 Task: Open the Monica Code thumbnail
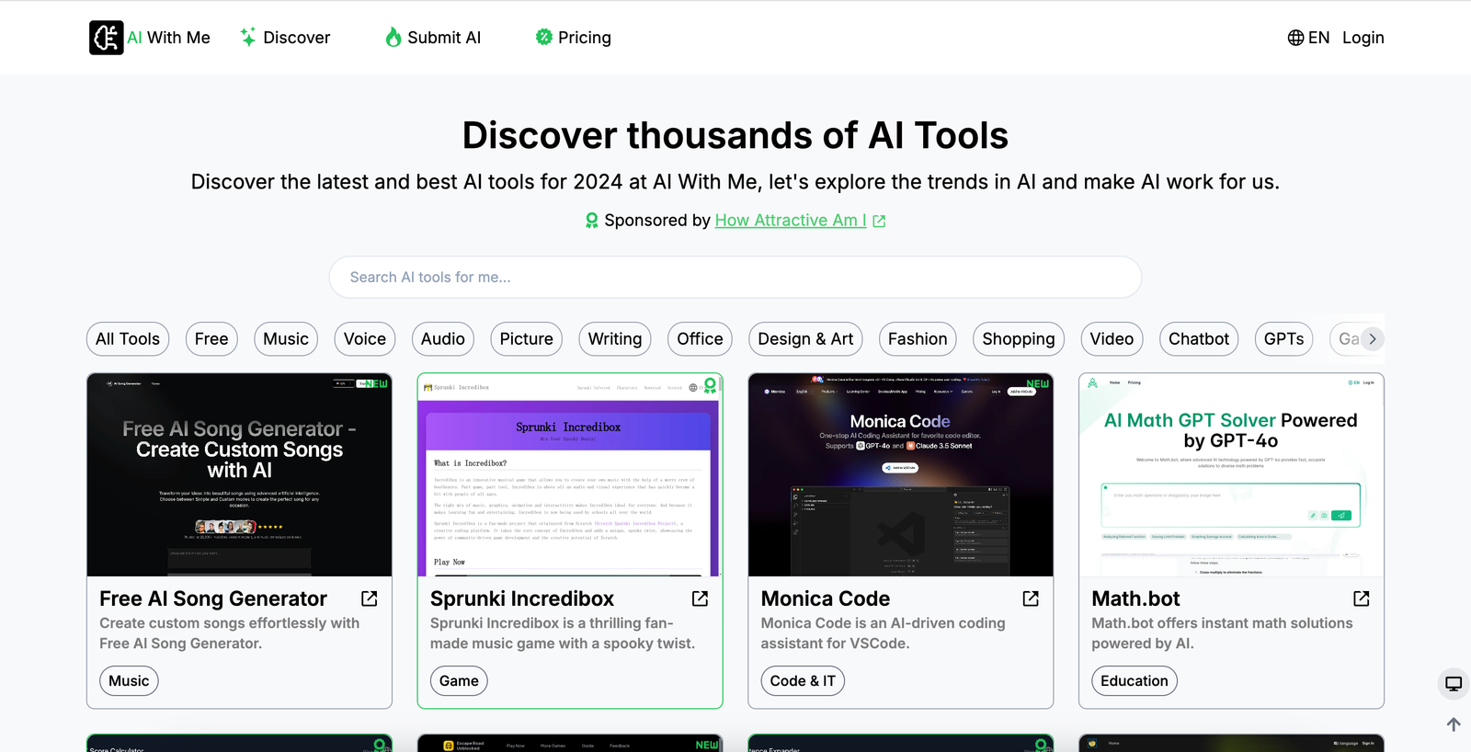pyautogui.click(x=901, y=474)
